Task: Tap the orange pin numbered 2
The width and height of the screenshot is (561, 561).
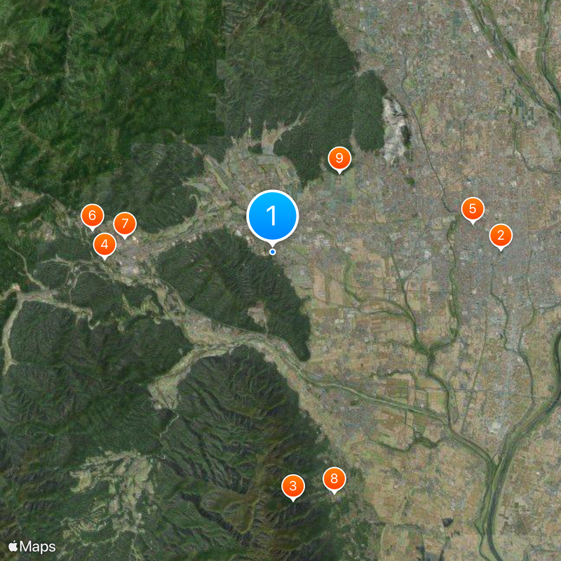Action: tap(501, 236)
